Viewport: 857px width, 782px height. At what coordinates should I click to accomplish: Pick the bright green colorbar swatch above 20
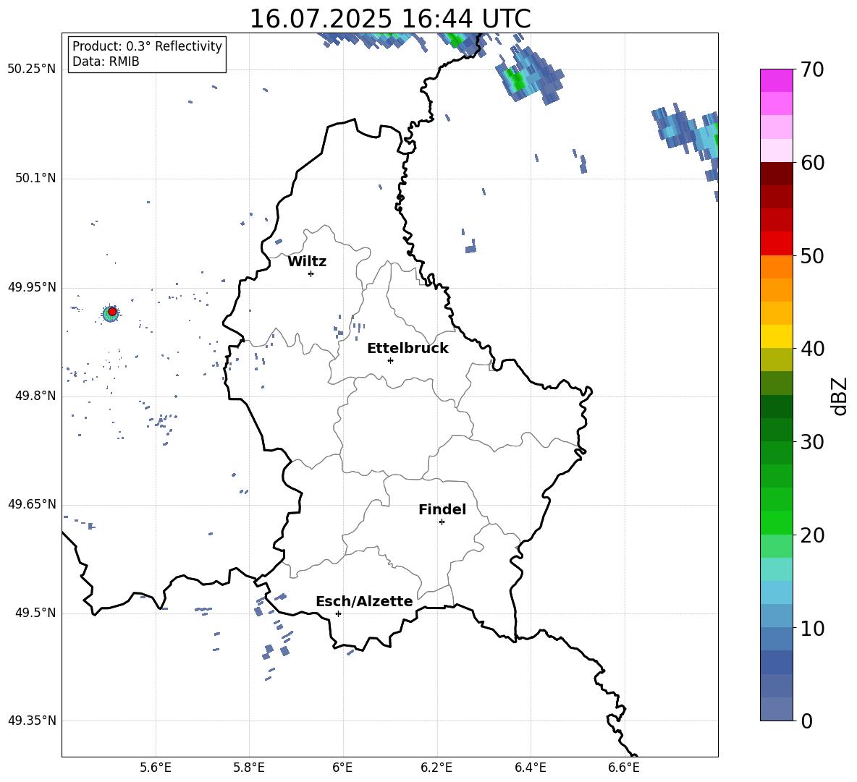point(776,522)
